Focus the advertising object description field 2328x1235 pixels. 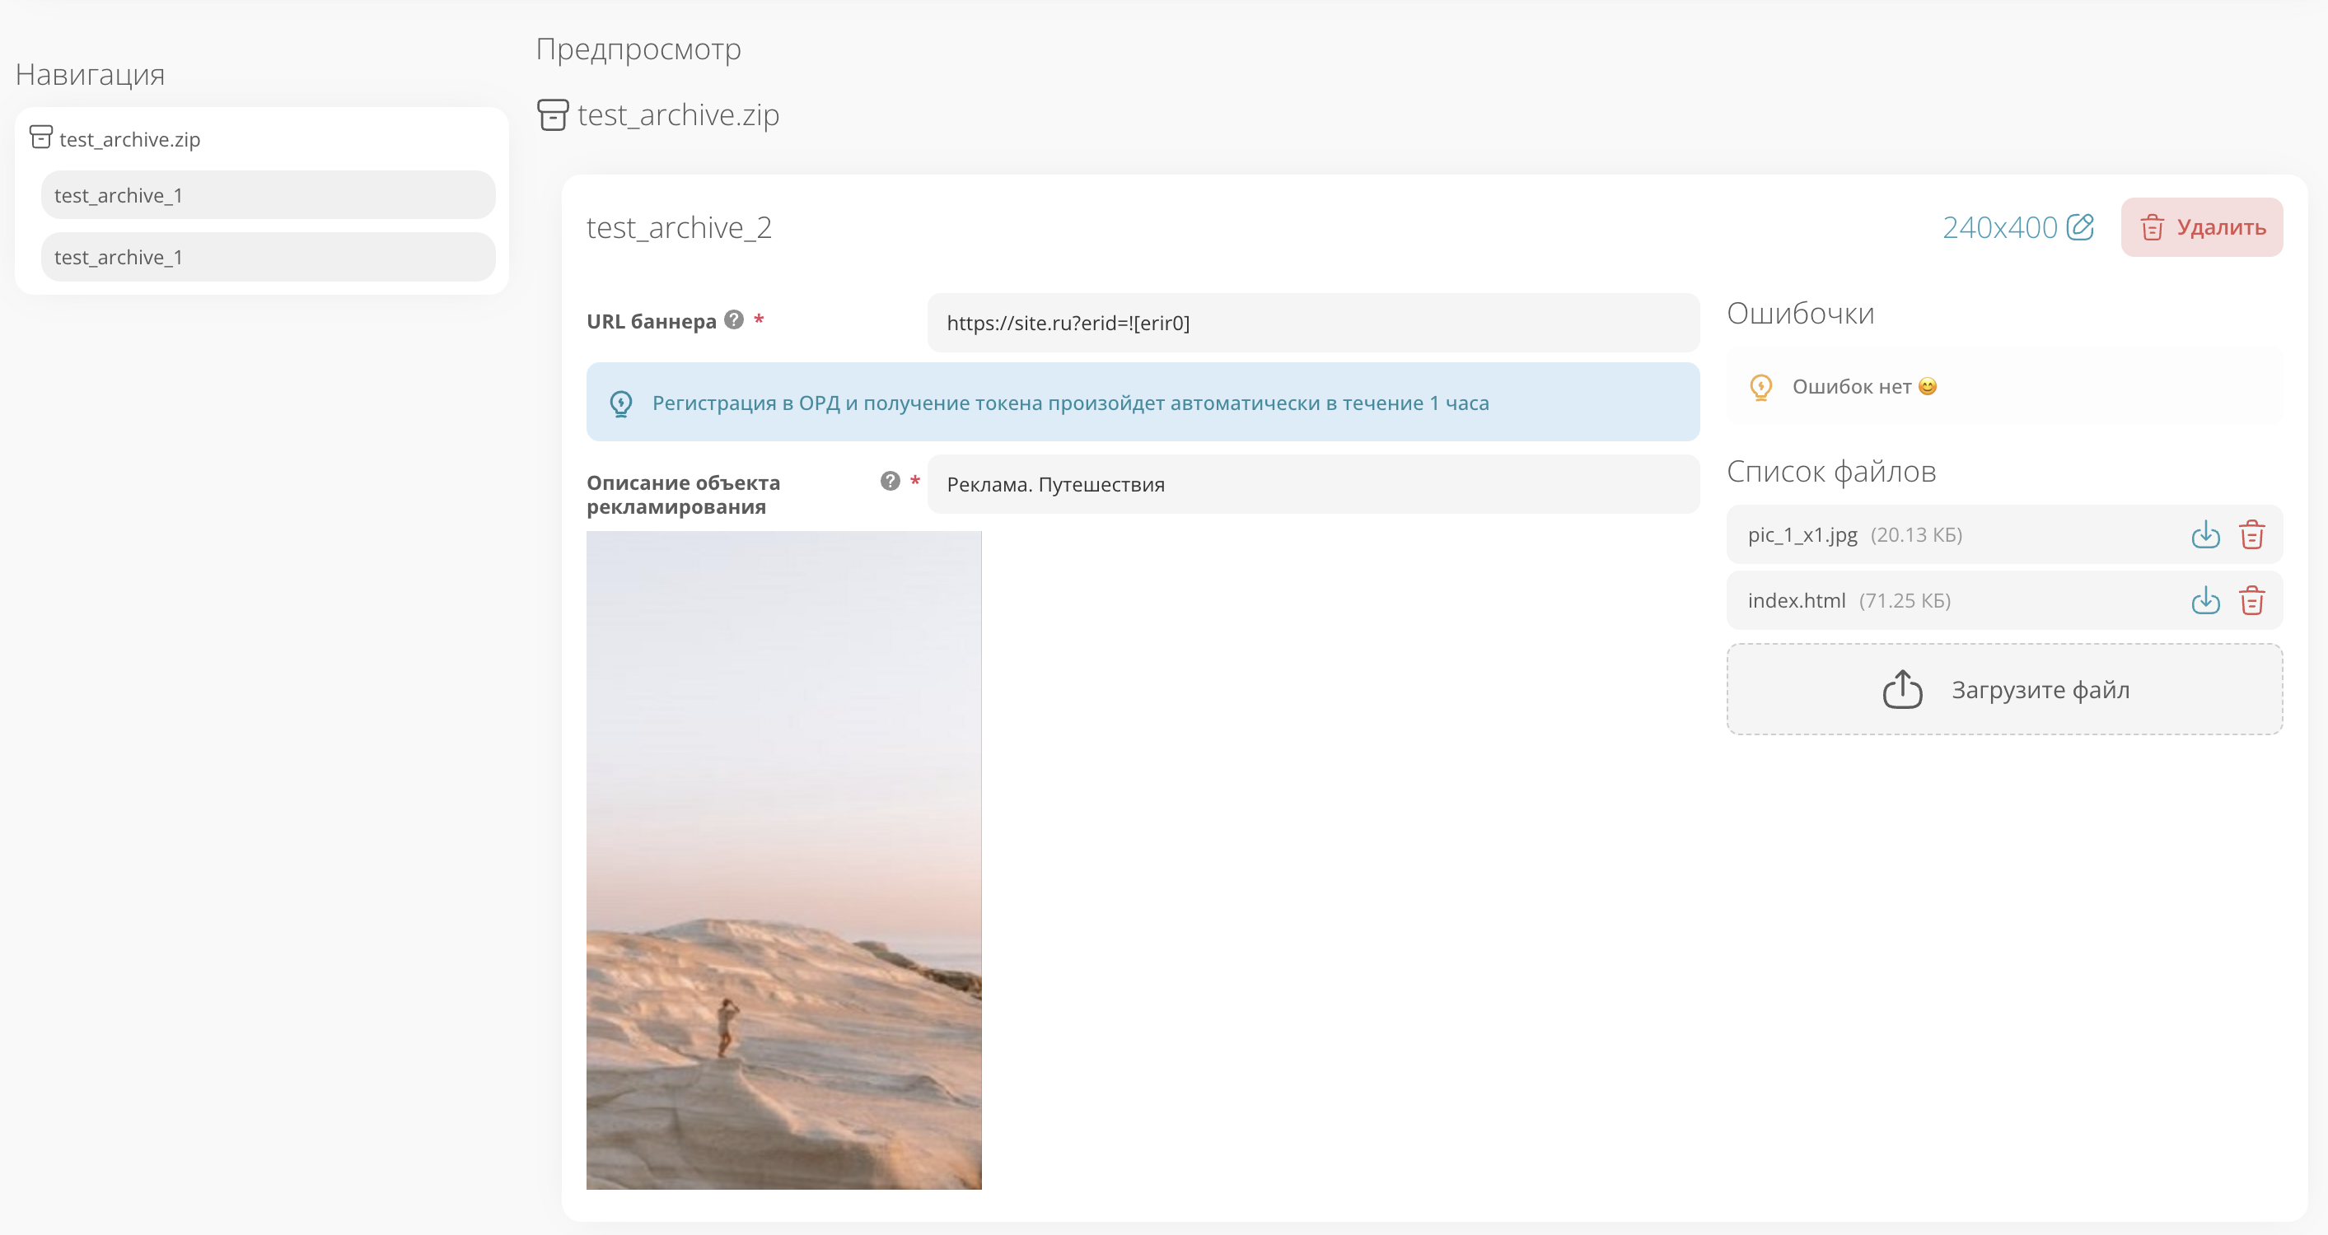tap(1313, 484)
